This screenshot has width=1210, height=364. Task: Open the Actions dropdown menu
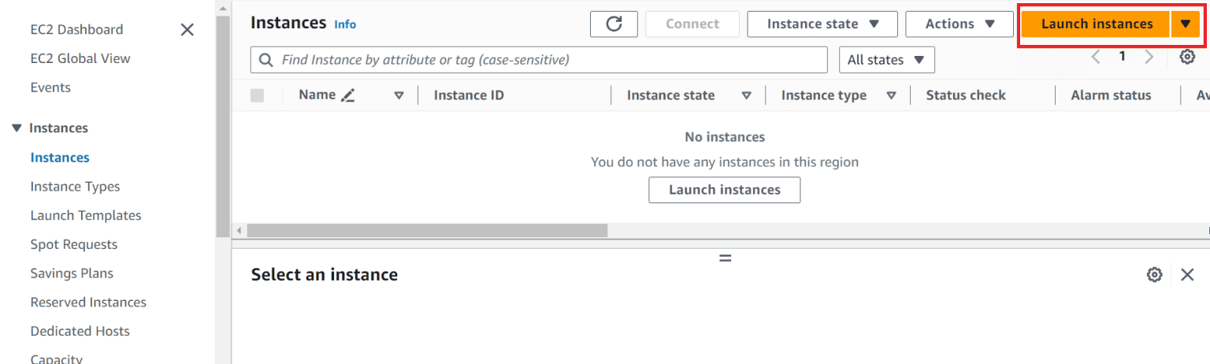[958, 24]
